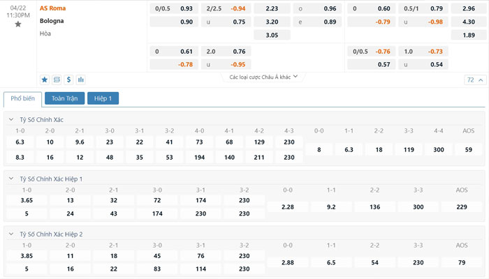Viewport: 489px width, 279px height.
Task: Select handicap 0 odds 0.61
Action: point(174,52)
